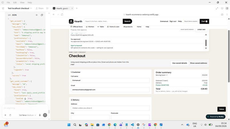Image resolution: width=230 pixels, height=129 pixels.
Task: Open the Official Store category
Action: pos(76,27)
